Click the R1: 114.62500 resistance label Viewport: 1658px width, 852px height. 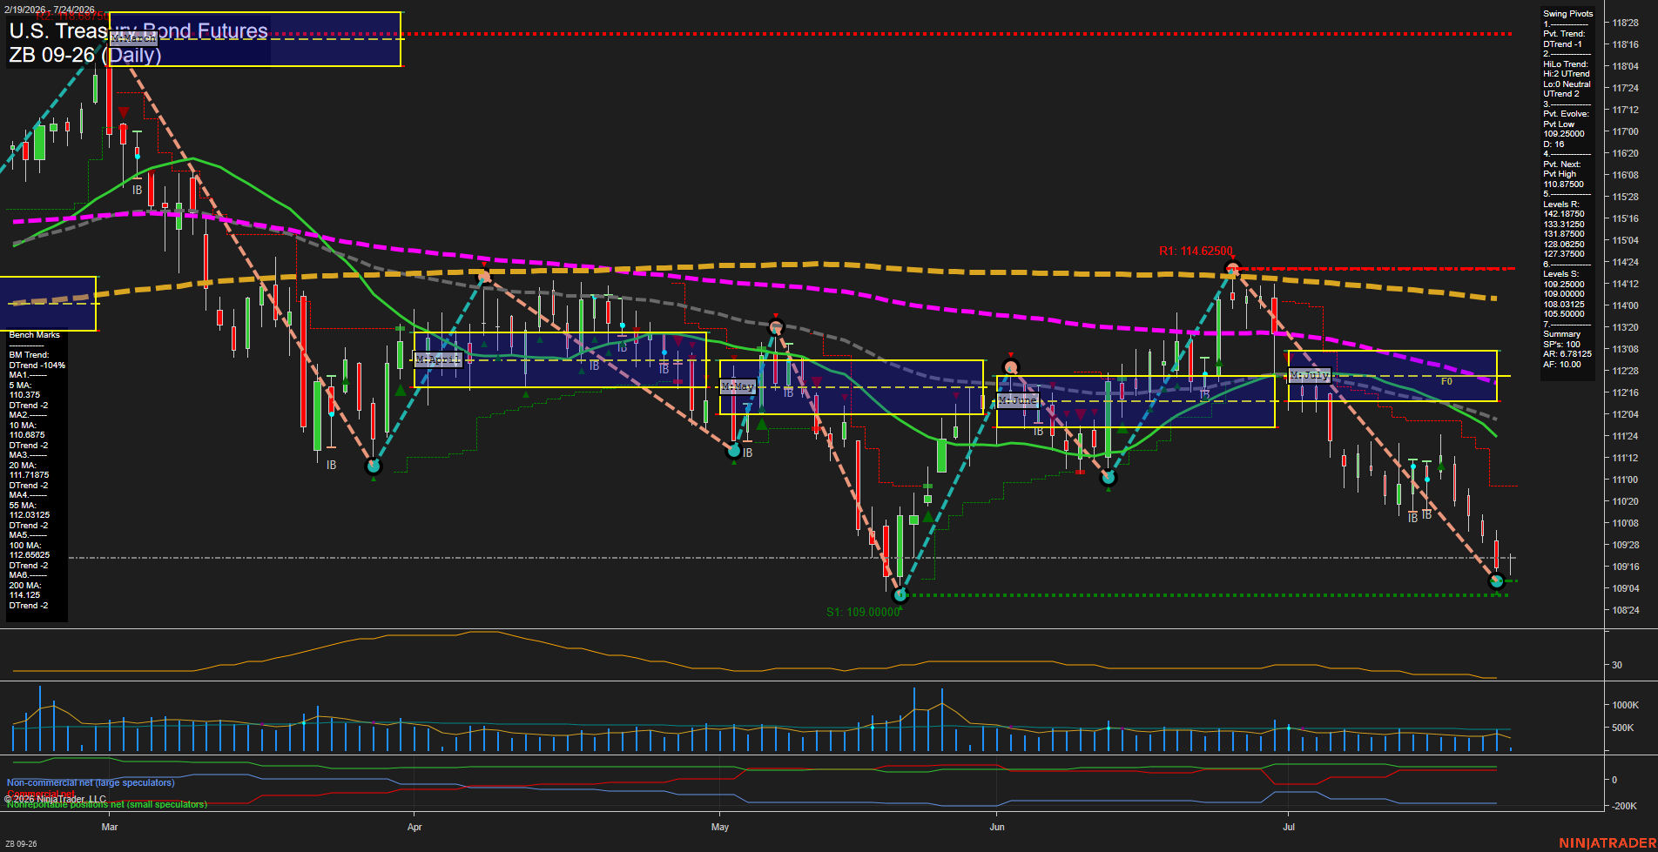1196,252
